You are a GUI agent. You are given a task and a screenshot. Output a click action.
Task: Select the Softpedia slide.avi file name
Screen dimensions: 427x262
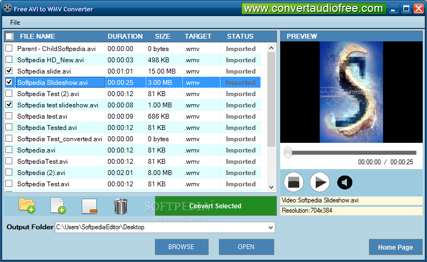[44, 71]
